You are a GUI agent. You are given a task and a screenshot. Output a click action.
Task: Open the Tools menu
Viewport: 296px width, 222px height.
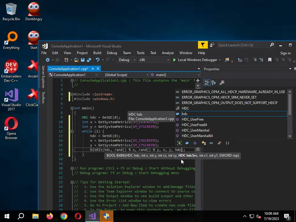(141, 53)
